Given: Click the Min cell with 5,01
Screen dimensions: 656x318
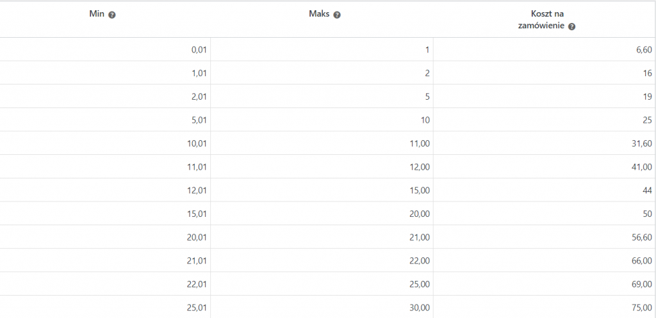Looking at the screenshot, I should point(105,120).
